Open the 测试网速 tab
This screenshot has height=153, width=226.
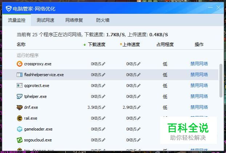click(x=45, y=20)
